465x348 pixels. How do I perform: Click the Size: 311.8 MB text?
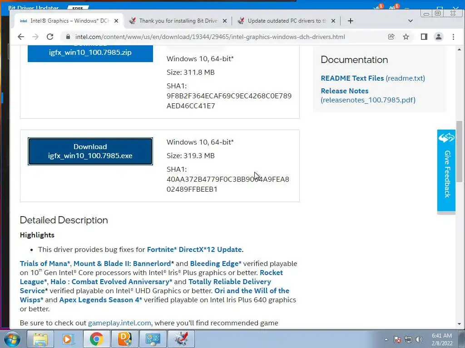[191, 72]
